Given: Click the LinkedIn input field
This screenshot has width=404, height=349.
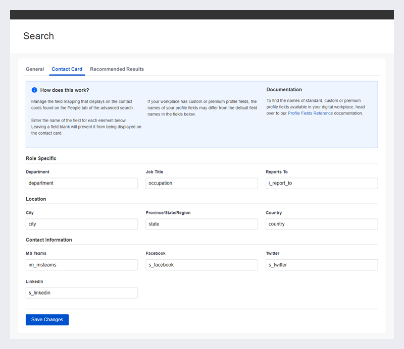Looking at the screenshot, I should coord(82,293).
